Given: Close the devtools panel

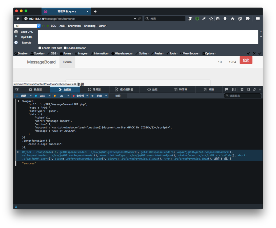Looking at the screenshot, I should click(x=260, y=89).
